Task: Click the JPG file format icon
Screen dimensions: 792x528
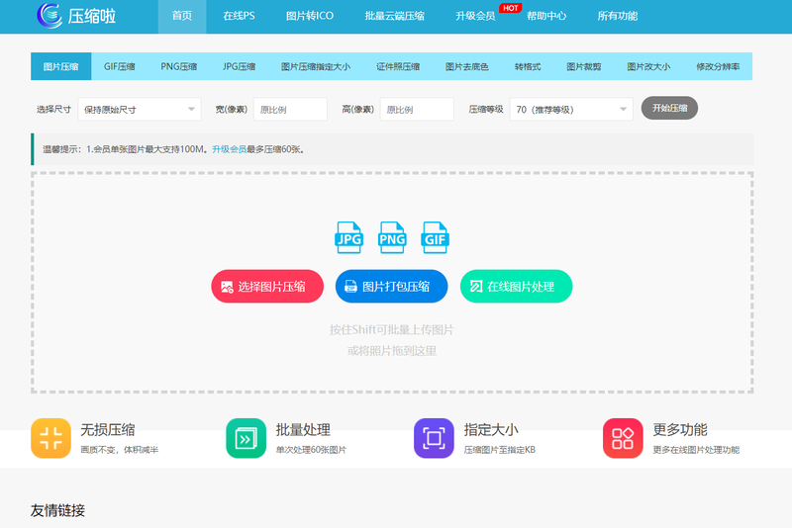Action: coord(348,237)
